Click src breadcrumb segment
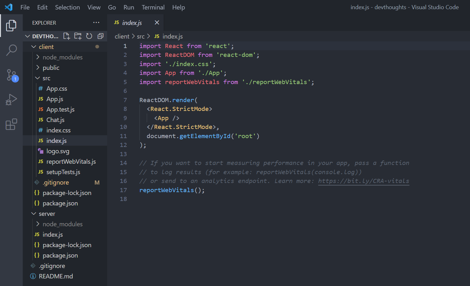The width and height of the screenshot is (470, 286). 141,36
